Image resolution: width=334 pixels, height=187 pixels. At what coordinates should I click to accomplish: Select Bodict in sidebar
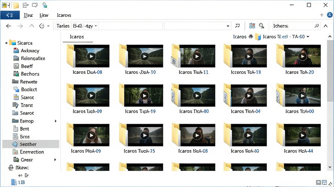(x=25, y=90)
